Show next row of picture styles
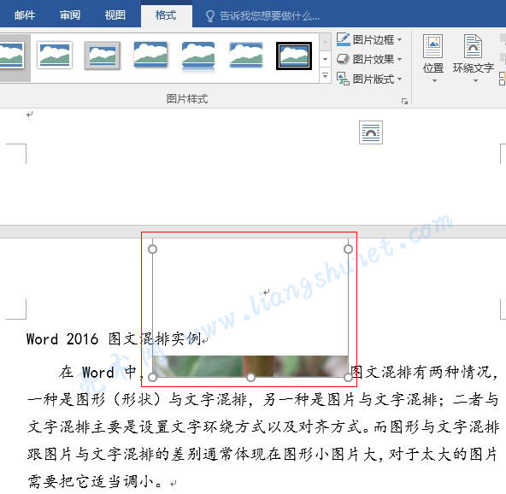 [326, 59]
